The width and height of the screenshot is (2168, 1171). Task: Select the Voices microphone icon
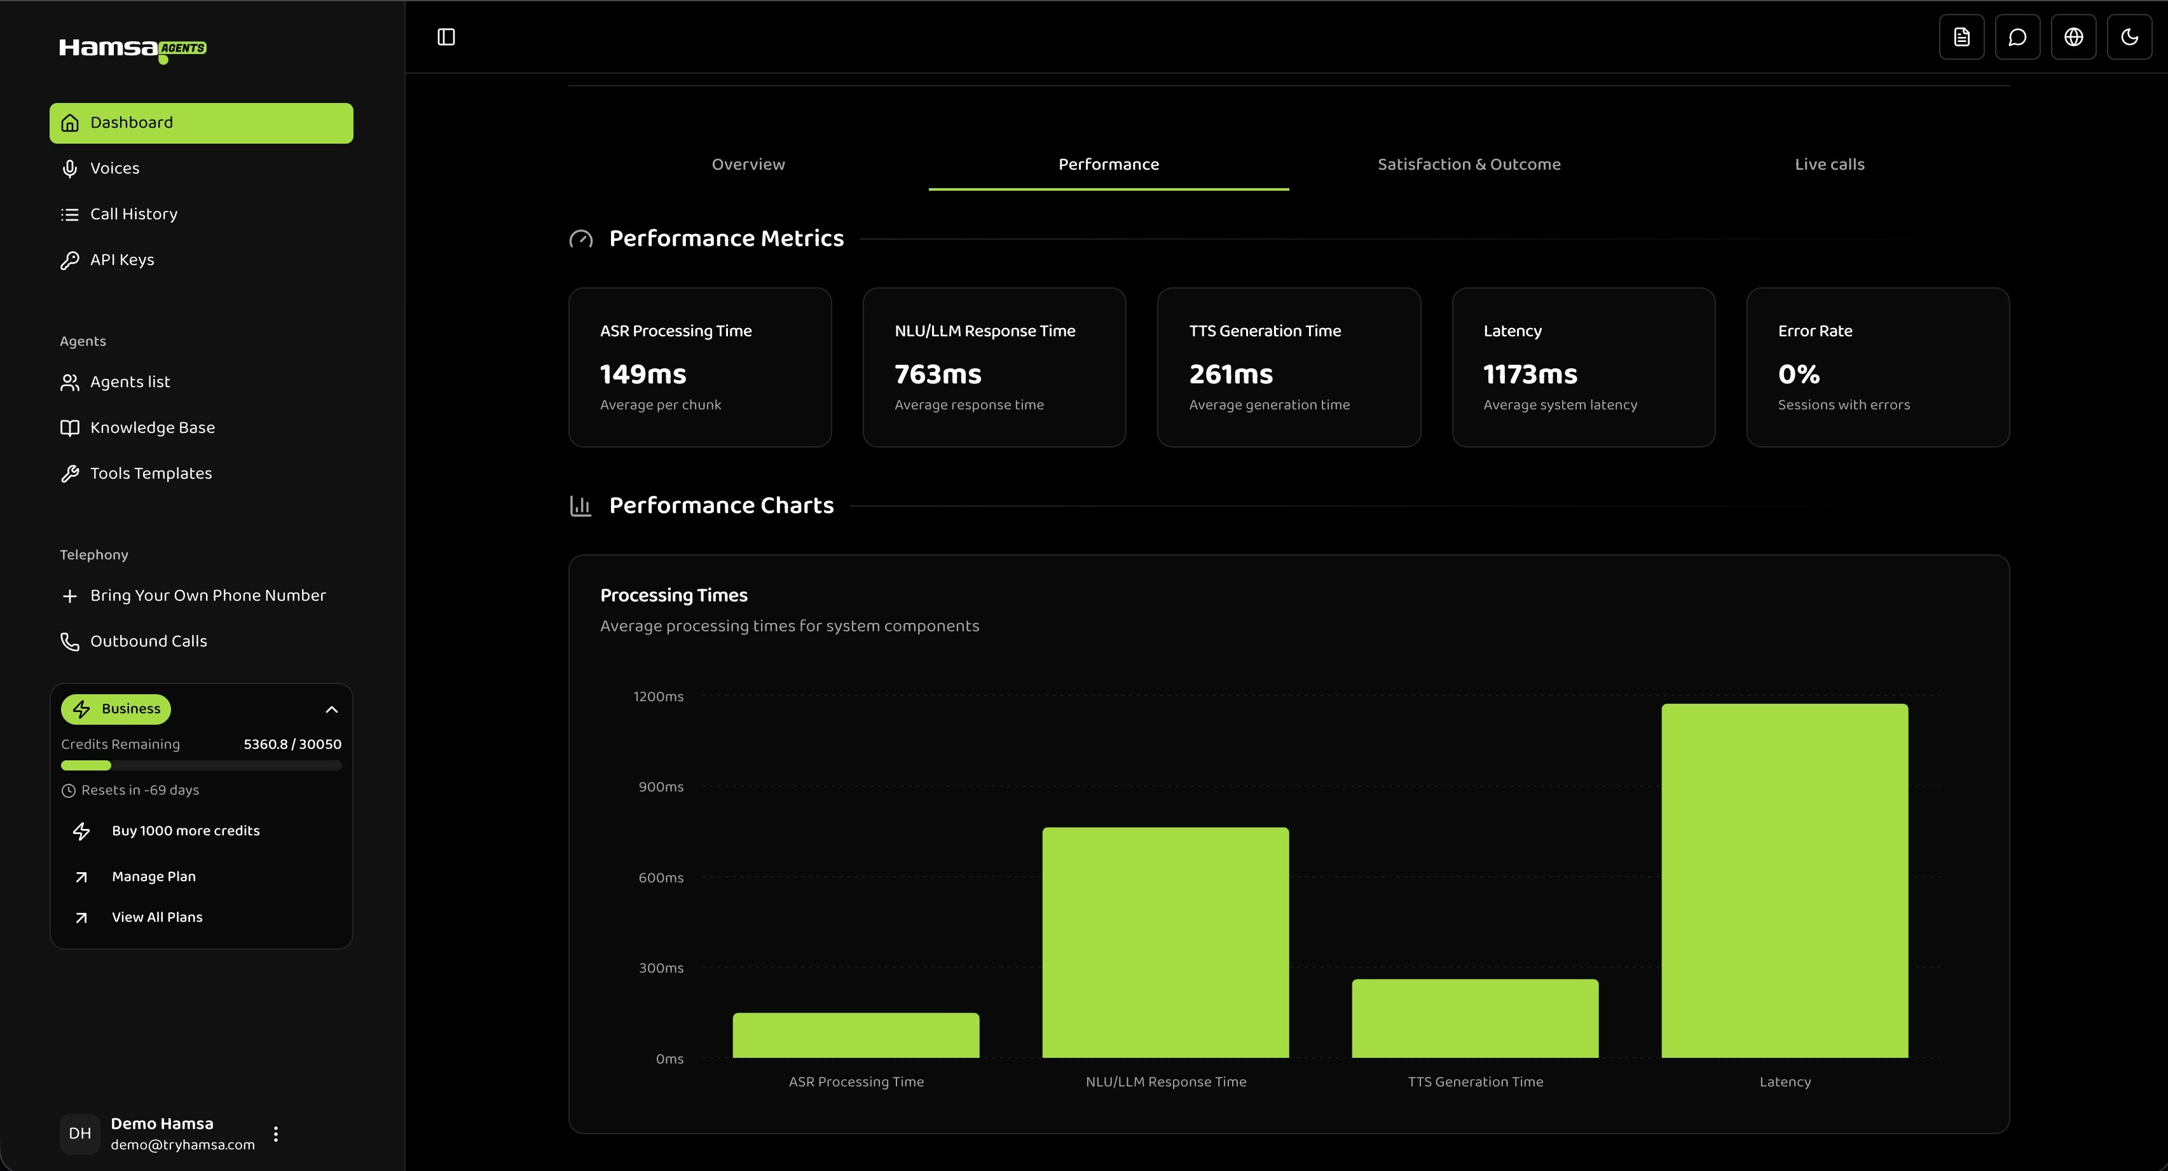[x=70, y=168]
